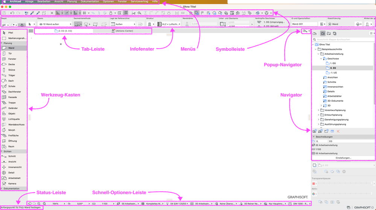Open the Dokumentation menu
Viewport: 376px width, 210px height.
pyautogui.click(x=90, y=1)
